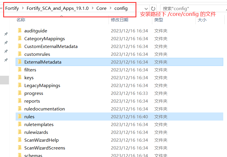Click the CategoryMappings folder icon

[20, 38]
